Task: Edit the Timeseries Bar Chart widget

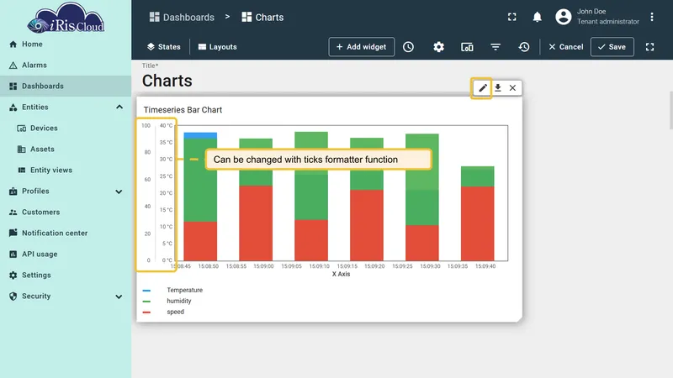Action: pyautogui.click(x=482, y=88)
